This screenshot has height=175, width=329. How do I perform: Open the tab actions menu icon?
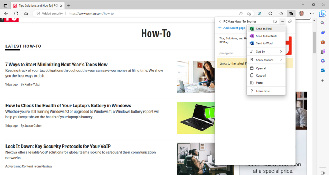[x=5, y=5]
